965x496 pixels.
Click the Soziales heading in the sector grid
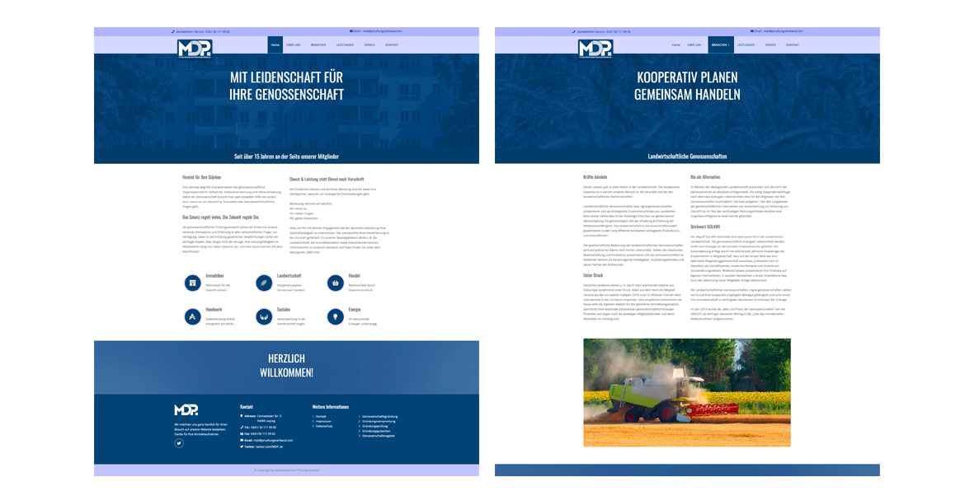(x=284, y=310)
